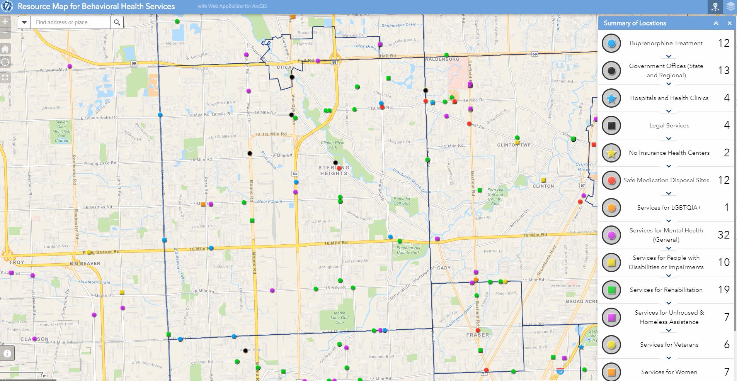The height and width of the screenshot is (381, 737).
Task: Expand the No Insurance Health Centers chevron
Action: pyautogui.click(x=669, y=166)
